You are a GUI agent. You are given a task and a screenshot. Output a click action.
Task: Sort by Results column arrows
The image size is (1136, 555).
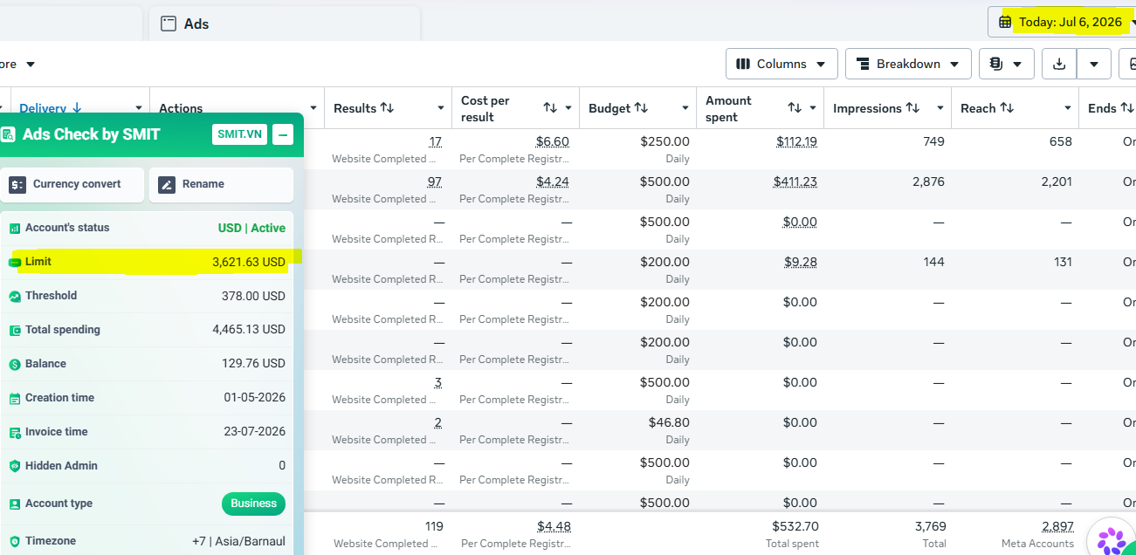(x=388, y=108)
